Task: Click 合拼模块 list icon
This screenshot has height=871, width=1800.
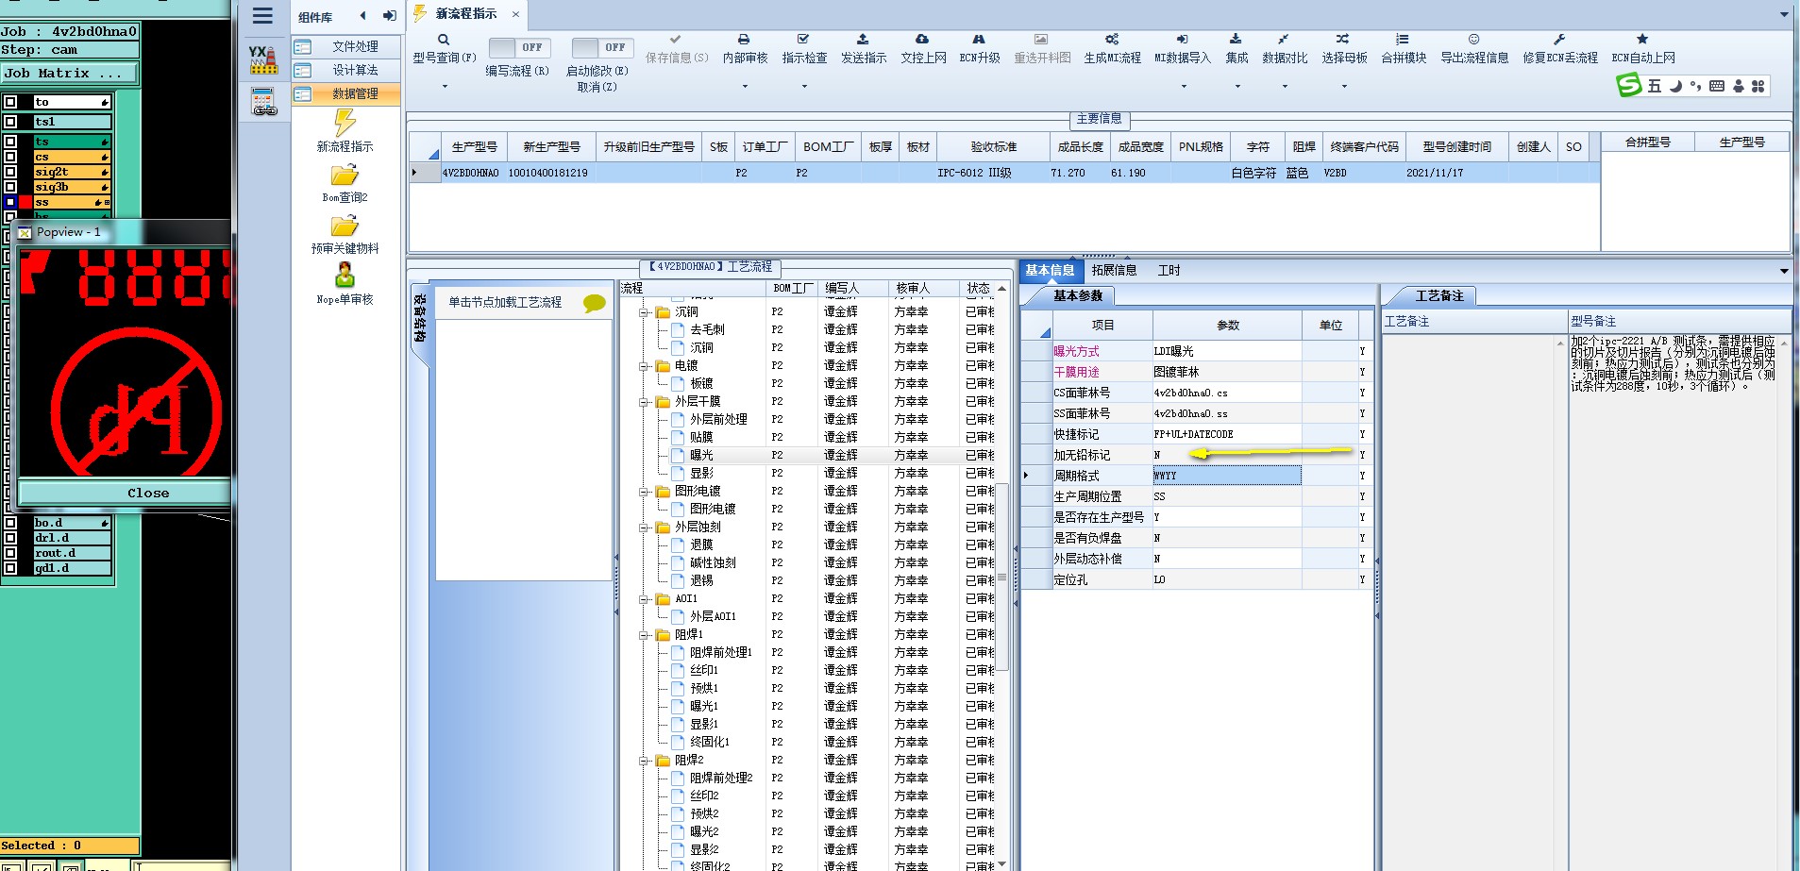Action: (x=1403, y=40)
